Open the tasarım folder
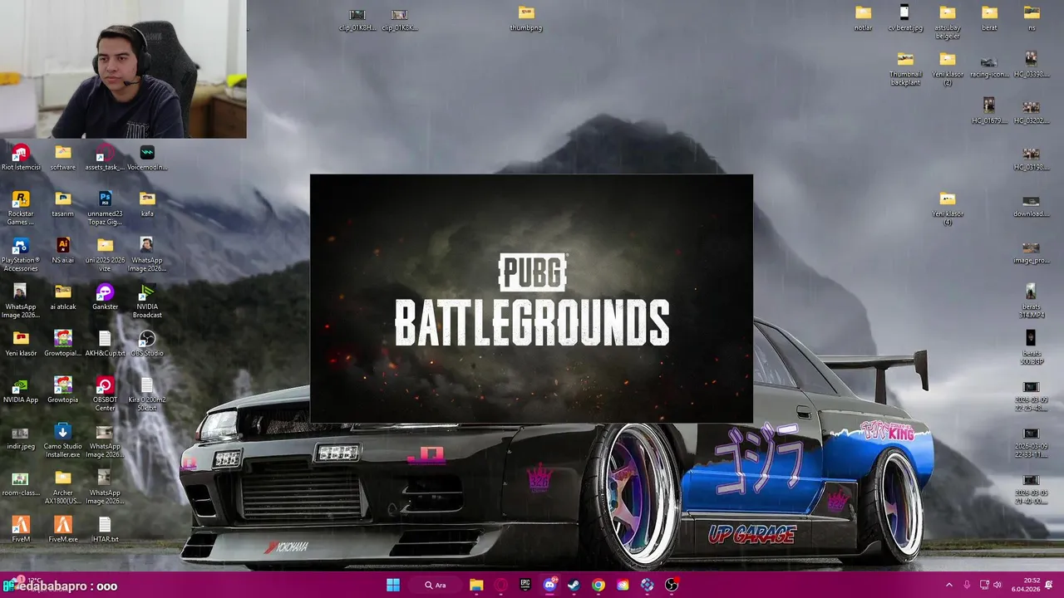The width and height of the screenshot is (1064, 598). pyautogui.click(x=62, y=203)
